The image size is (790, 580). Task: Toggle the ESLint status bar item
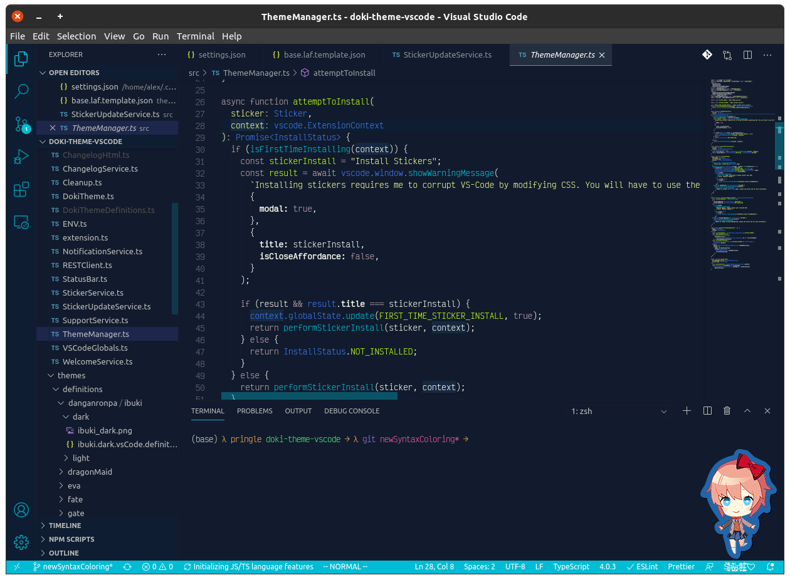pyautogui.click(x=642, y=567)
